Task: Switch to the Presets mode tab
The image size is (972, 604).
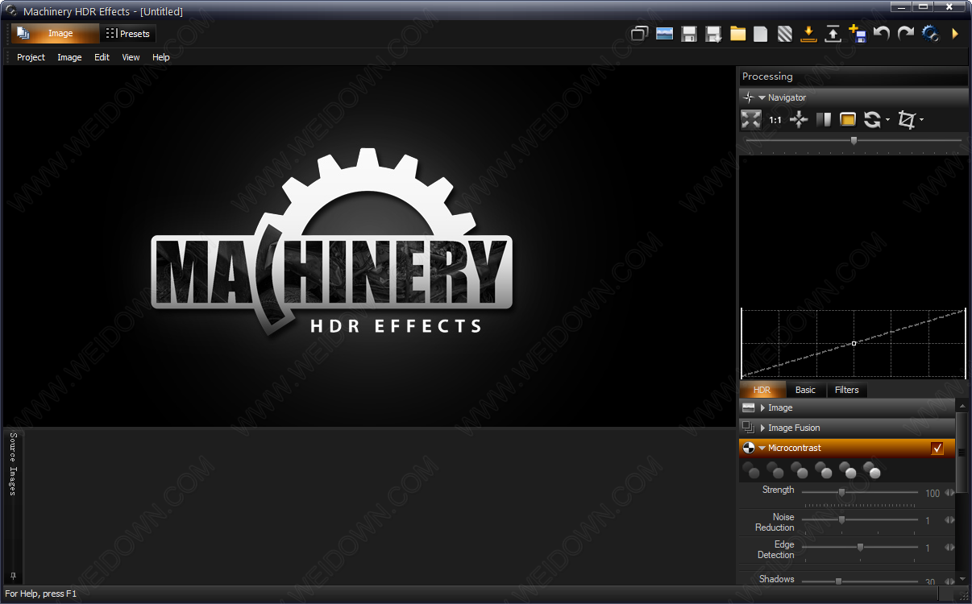Action: coord(128,34)
